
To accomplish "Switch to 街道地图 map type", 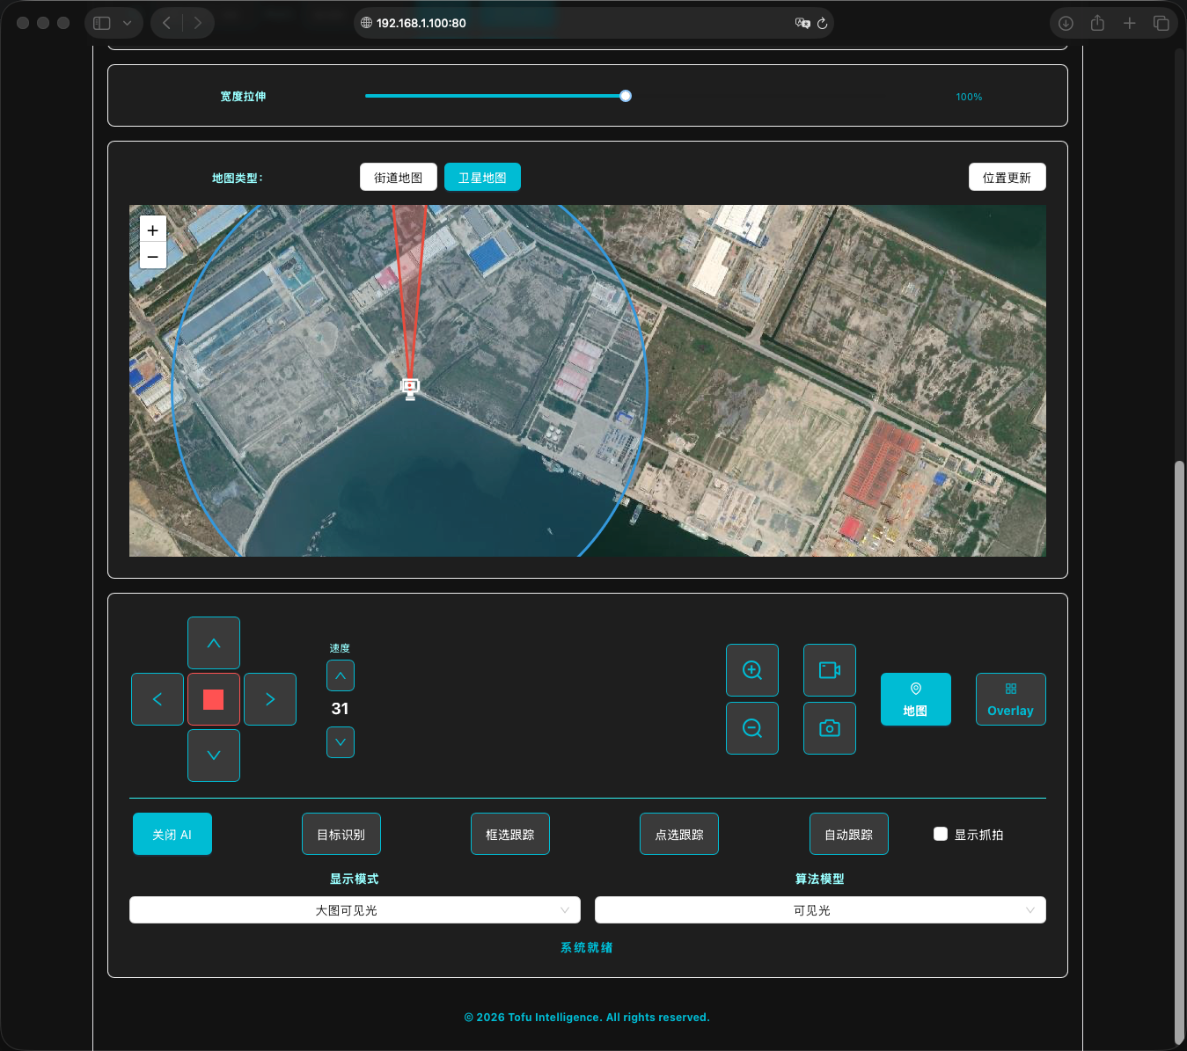I will 398,177.
